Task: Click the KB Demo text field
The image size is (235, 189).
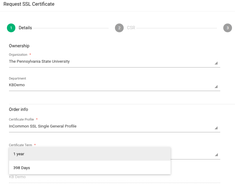Action: tap(115, 178)
